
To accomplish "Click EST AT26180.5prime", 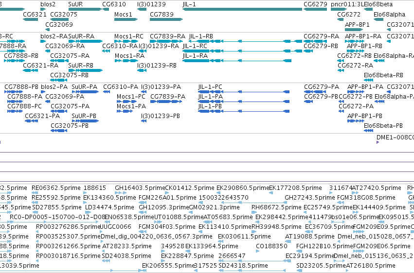I will click(371, 265).
